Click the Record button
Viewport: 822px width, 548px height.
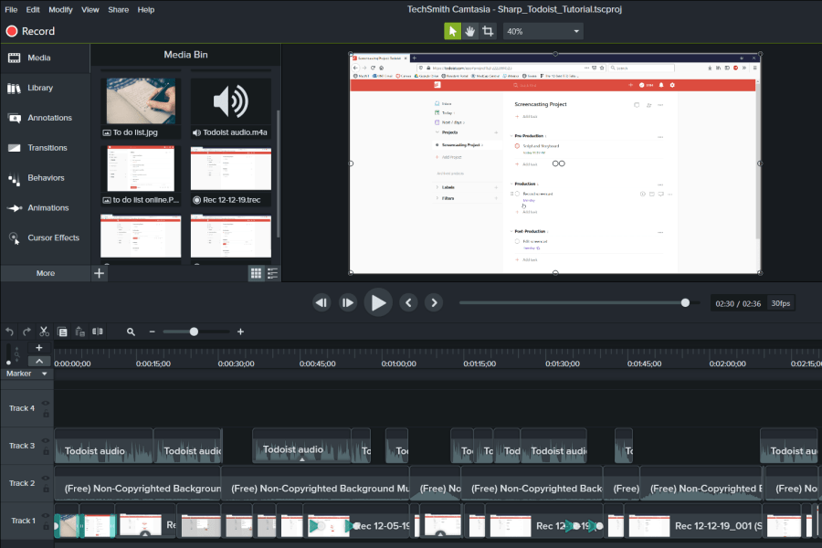(30, 31)
